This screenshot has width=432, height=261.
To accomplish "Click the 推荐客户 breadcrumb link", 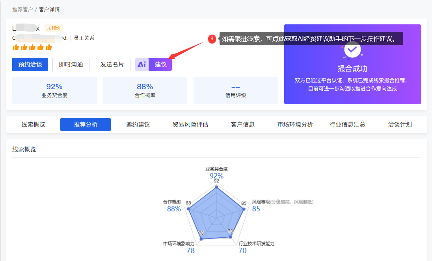I will pyautogui.click(x=22, y=9).
